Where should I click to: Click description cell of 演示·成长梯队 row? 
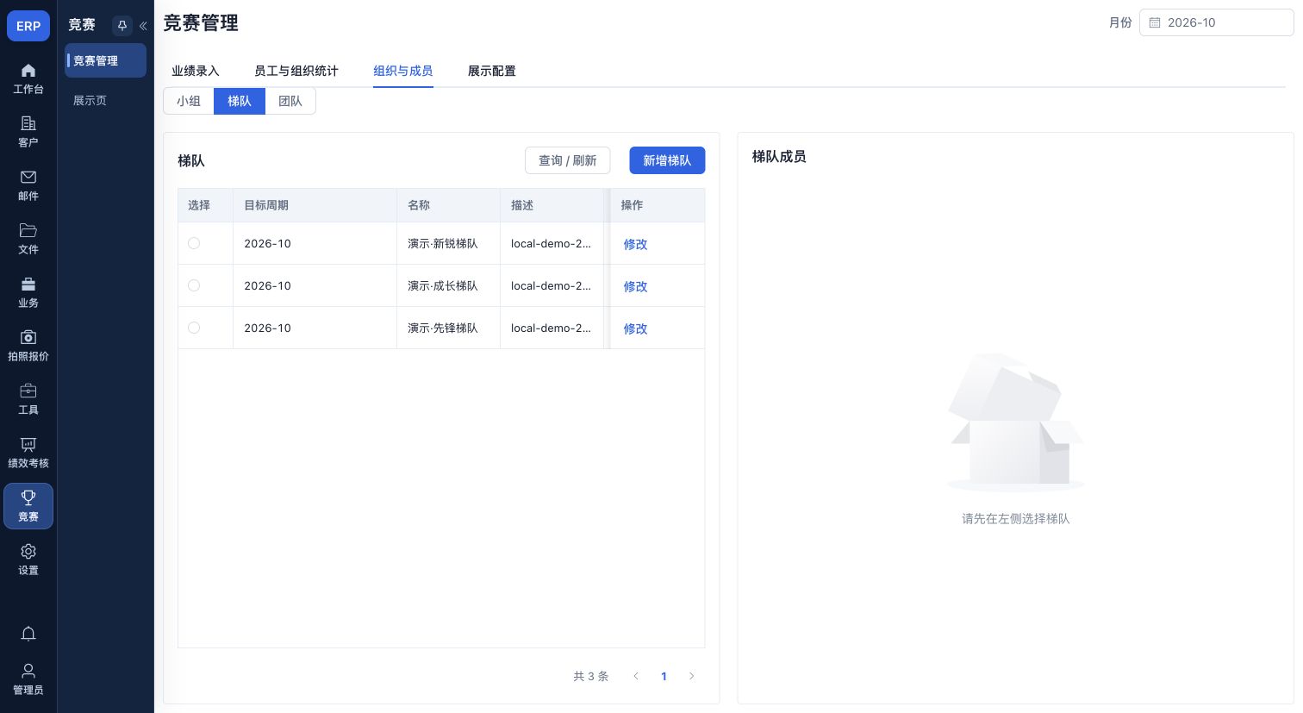pyautogui.click(x=552, y=285)
